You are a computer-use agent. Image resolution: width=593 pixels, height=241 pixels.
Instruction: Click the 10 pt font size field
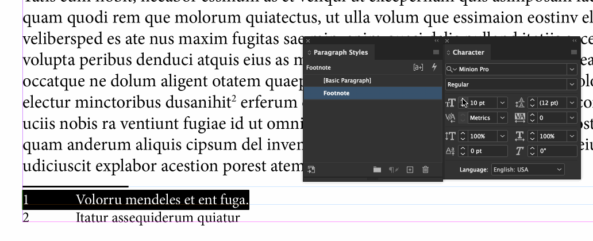483,103
